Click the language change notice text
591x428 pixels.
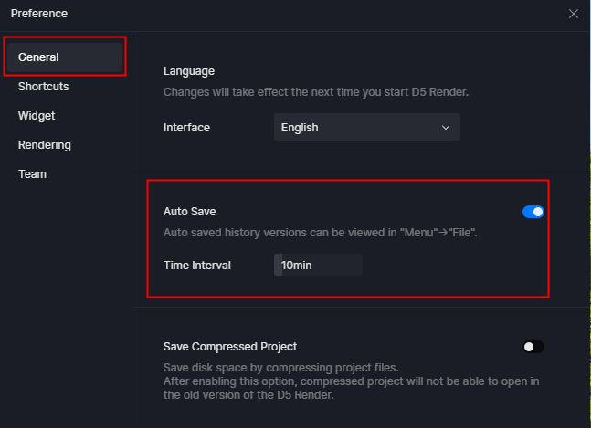click(316, 92)
